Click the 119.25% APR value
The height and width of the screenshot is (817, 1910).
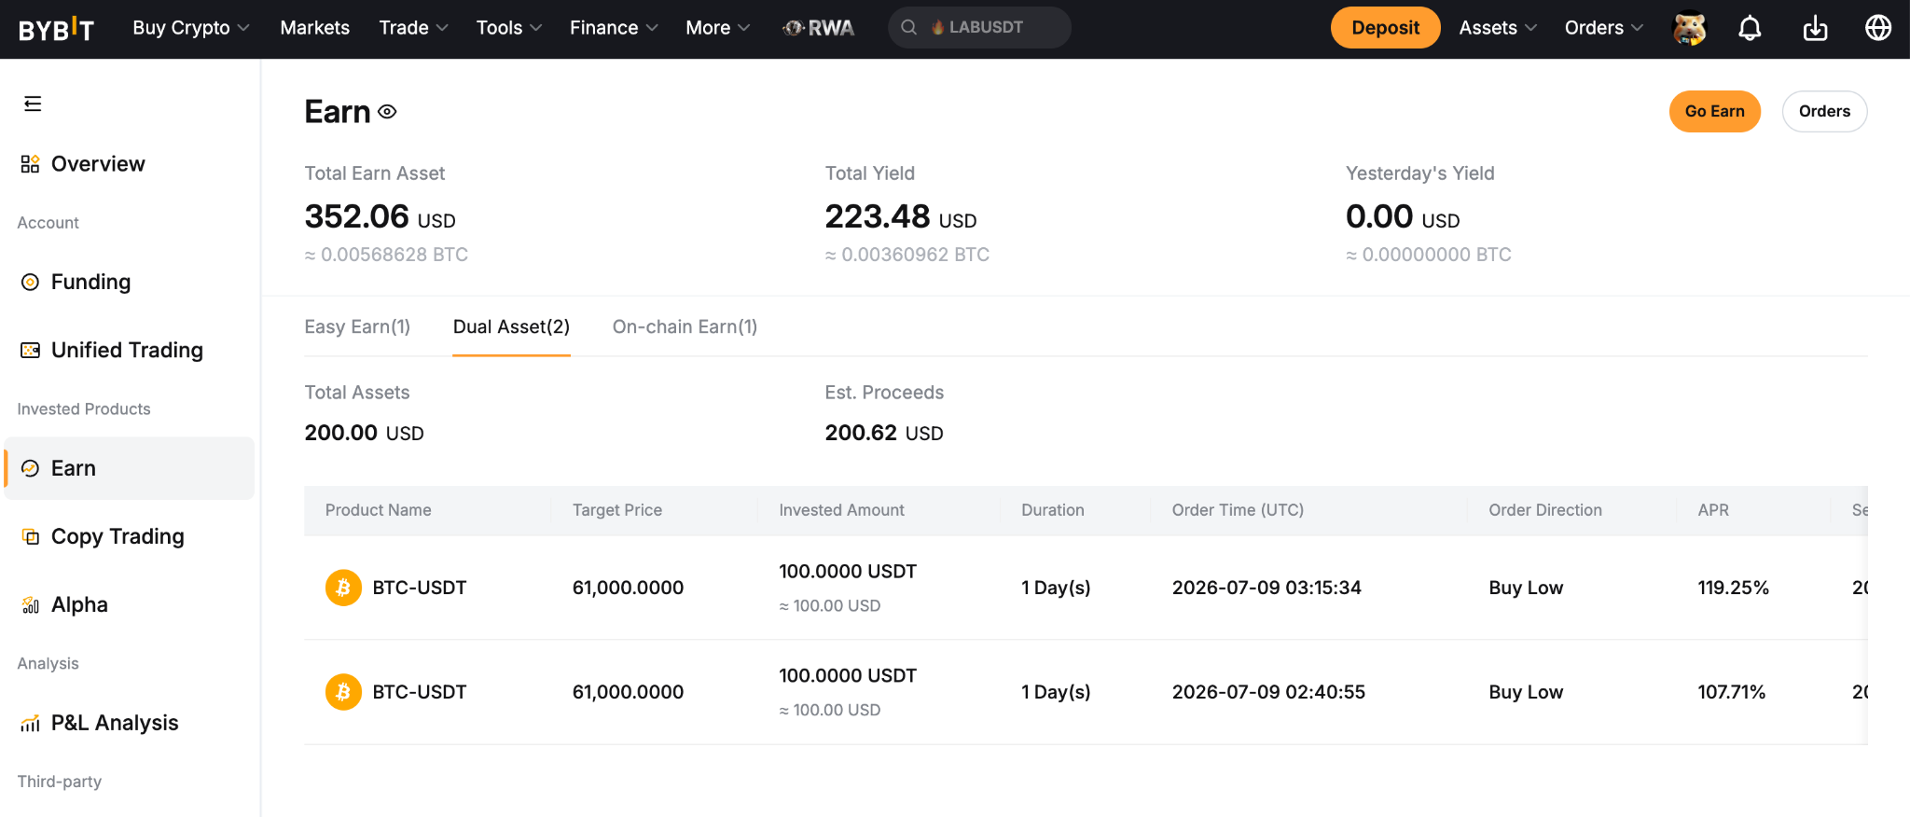pyautogui.click(x=1733, y=588)
